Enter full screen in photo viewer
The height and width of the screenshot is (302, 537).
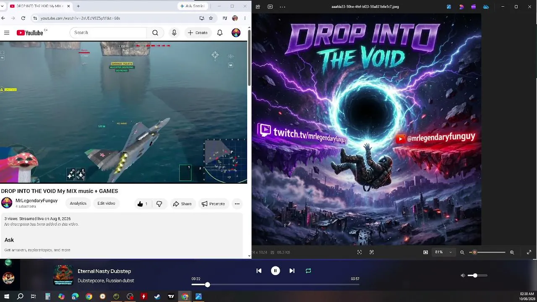529,252
